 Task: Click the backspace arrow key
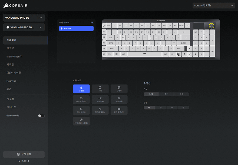184,32
